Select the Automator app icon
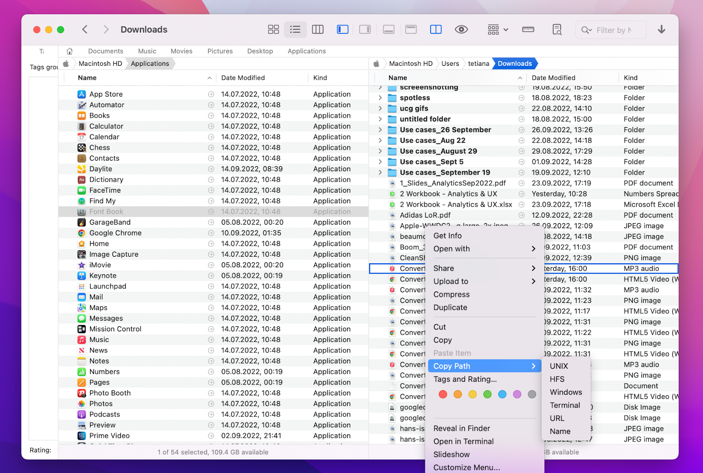Image resolution: width=703 pixels, height=473 pixels. click(82, 105)
